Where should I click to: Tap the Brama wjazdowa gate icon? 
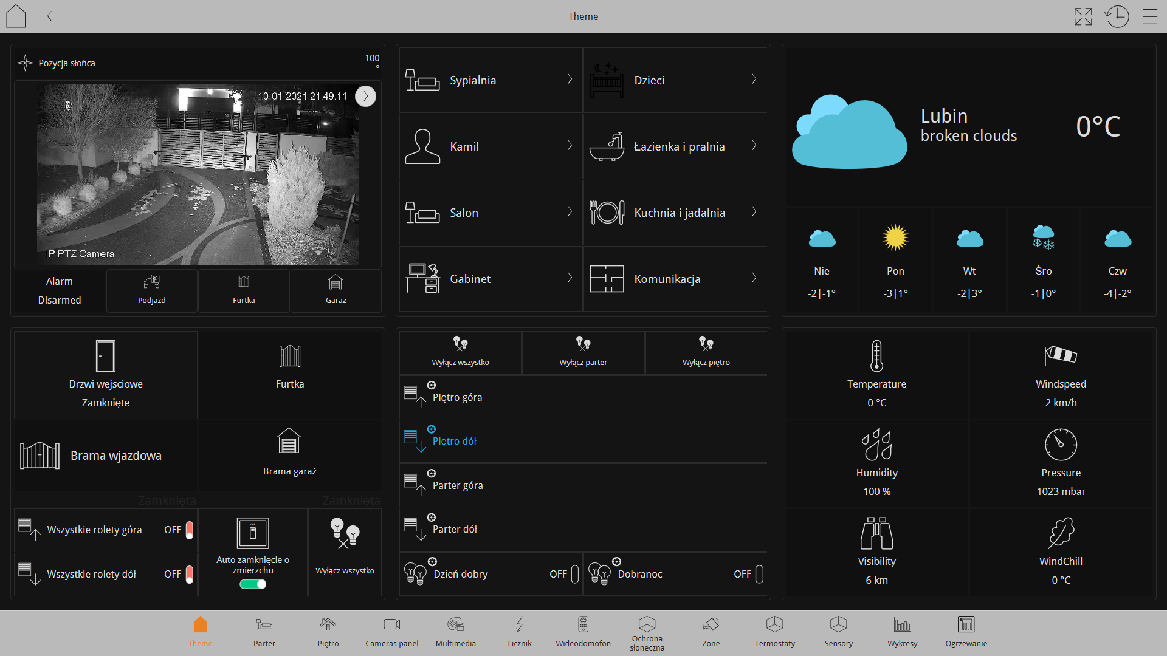[40, 456]
